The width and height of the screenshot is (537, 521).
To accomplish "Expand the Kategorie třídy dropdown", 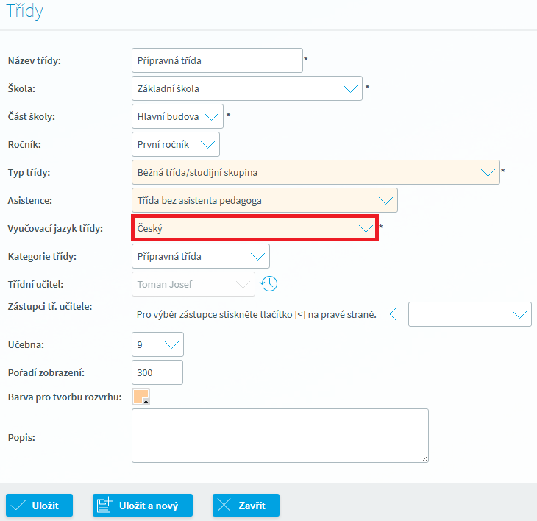I will [x=200, y=256].
